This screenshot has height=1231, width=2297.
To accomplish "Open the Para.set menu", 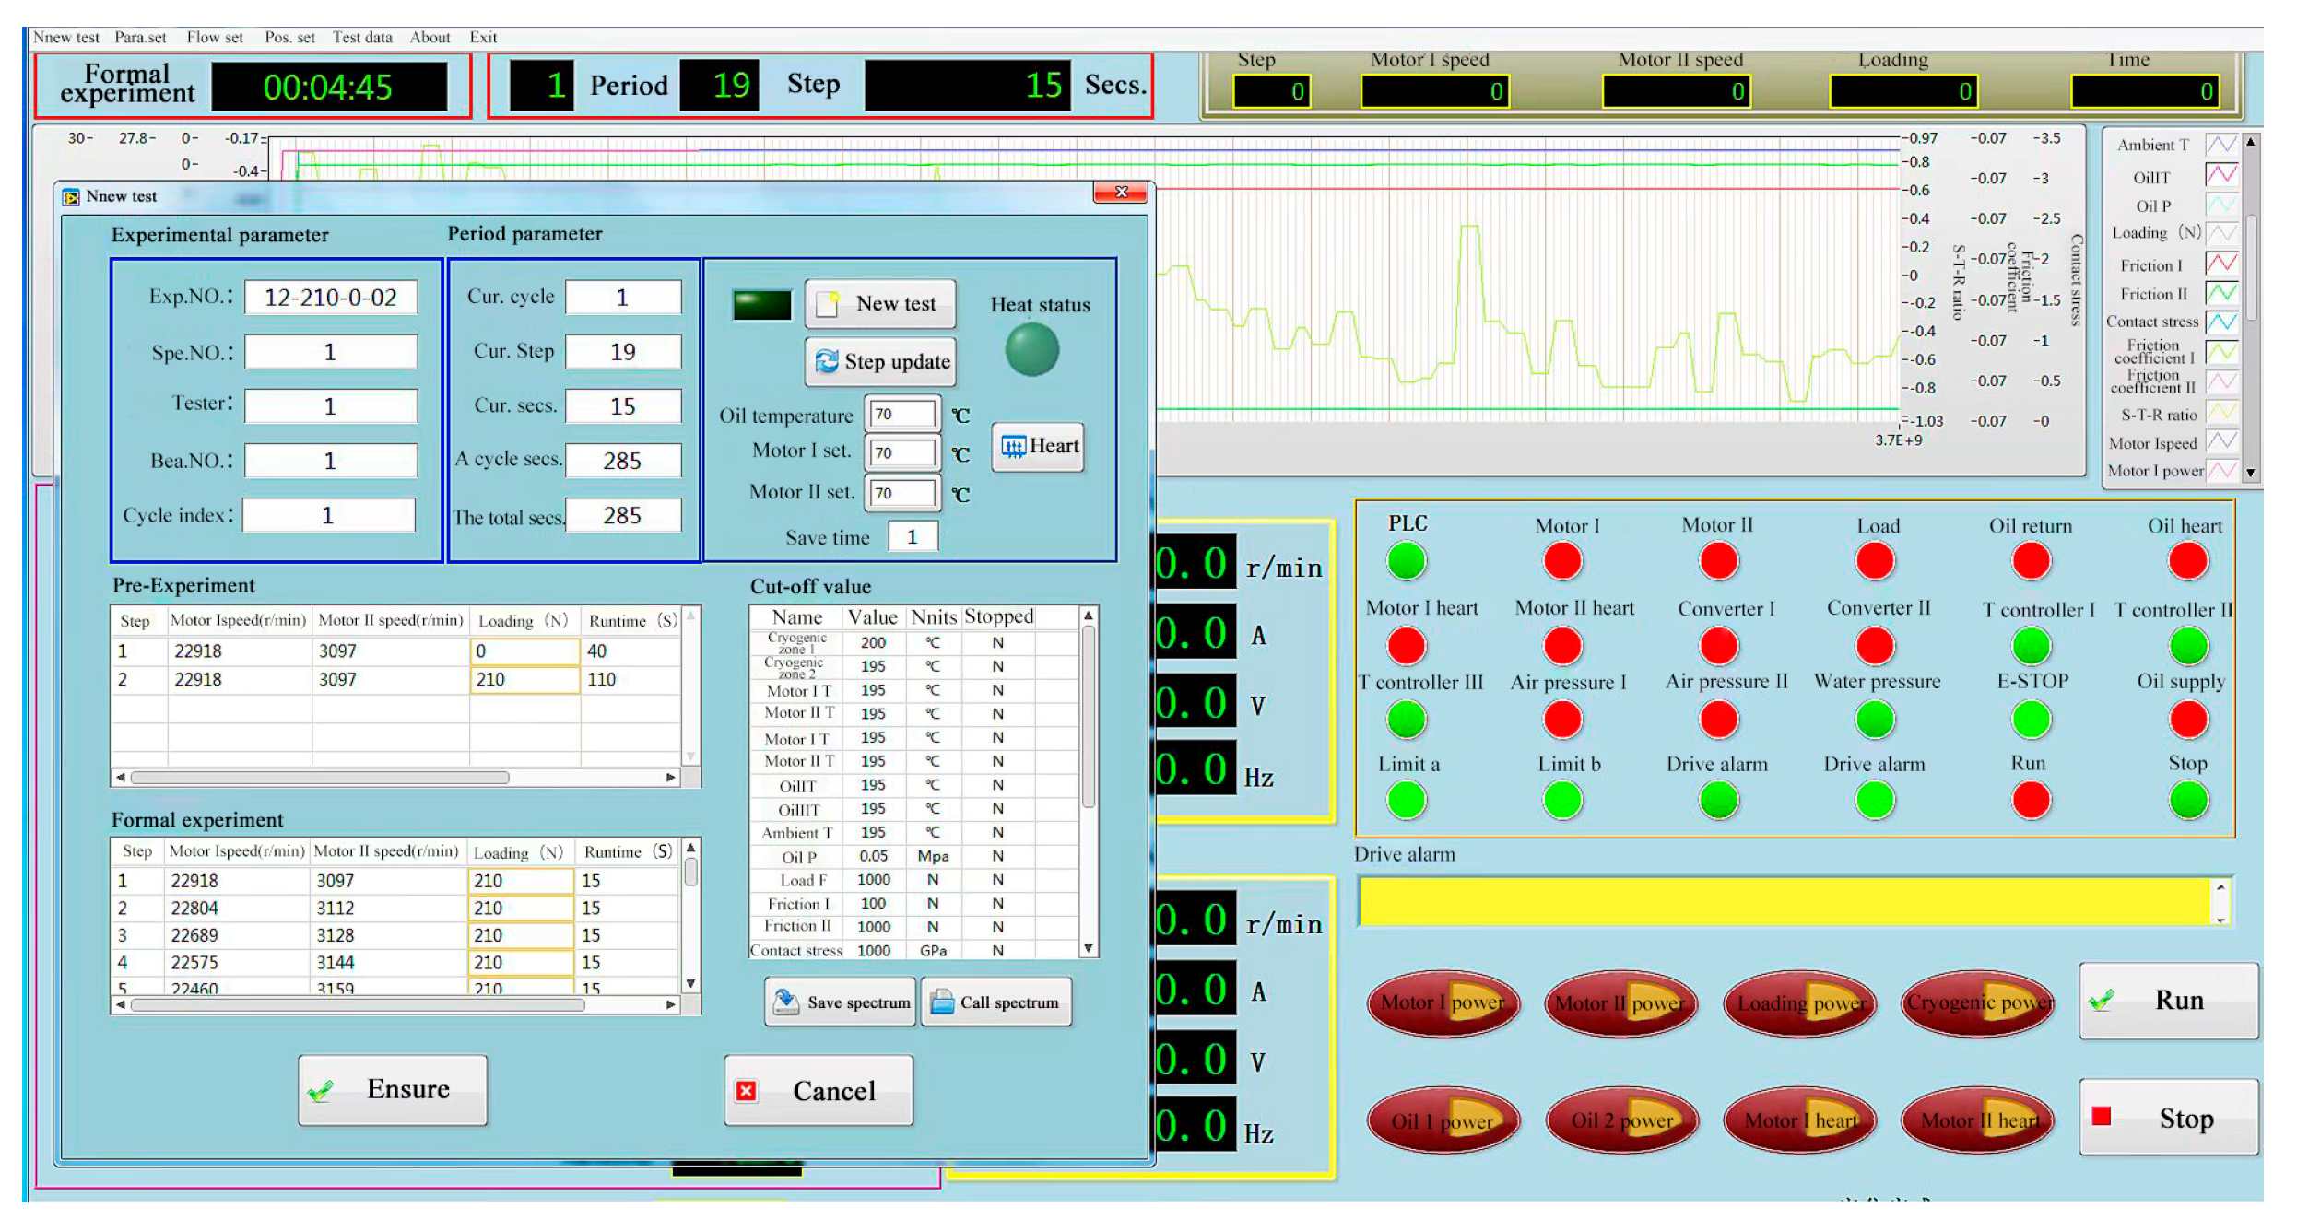I will point(140,38).
